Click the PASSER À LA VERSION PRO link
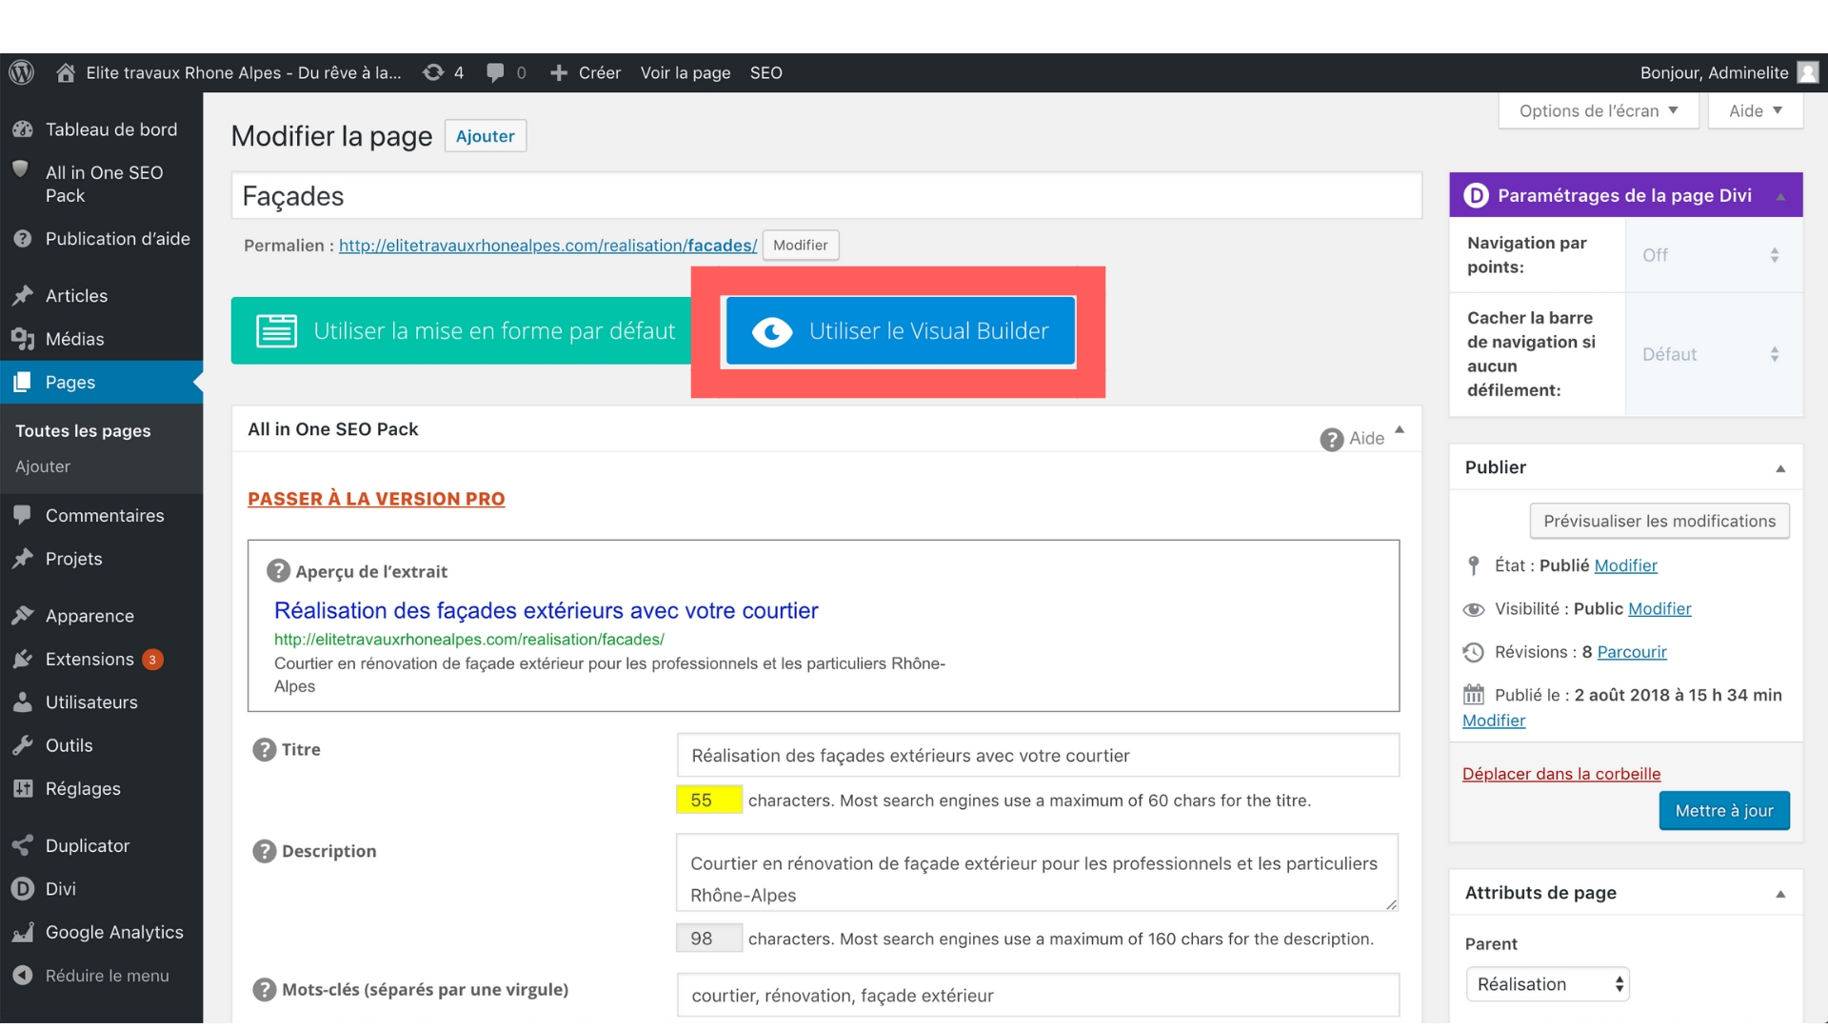Viewport: 1828px width, 1028px height. (376, 499)
